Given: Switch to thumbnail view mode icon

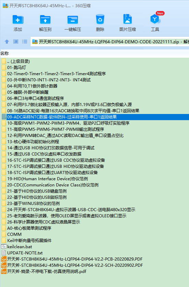Looking at the screenshot, I should point(16,42).
